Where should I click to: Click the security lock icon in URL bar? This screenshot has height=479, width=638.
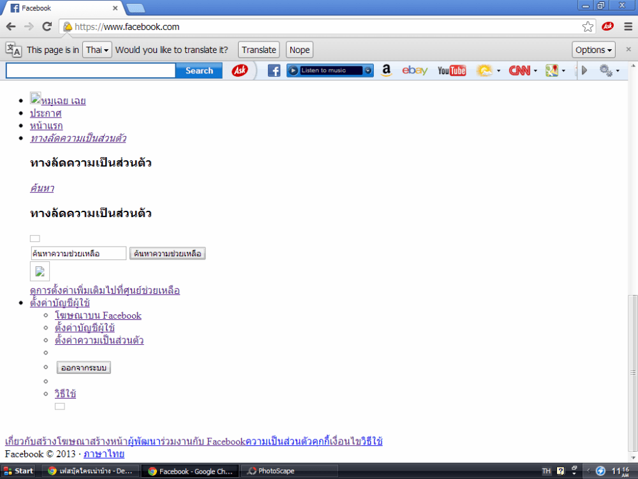(68, 27)
